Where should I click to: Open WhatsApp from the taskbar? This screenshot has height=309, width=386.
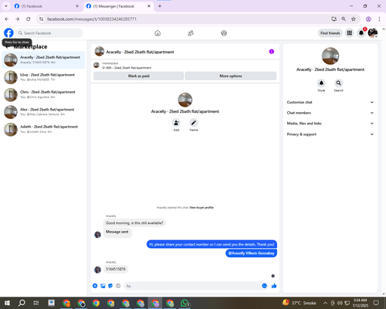(x=185, y=303)
